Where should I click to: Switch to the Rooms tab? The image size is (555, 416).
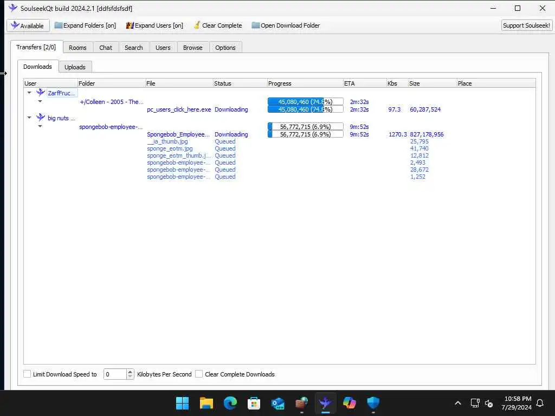78,48
